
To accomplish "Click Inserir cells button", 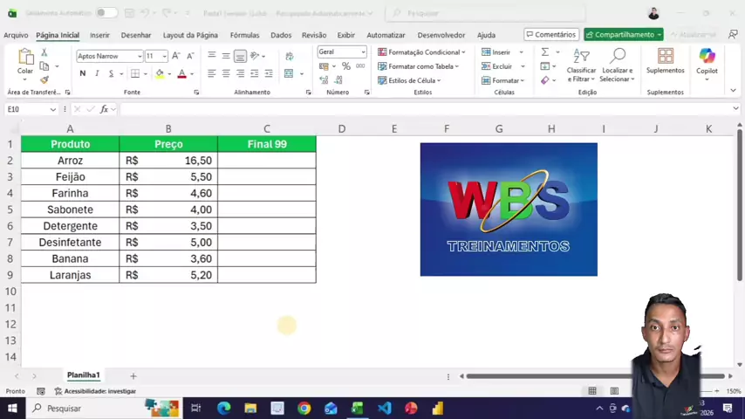I will (496, 52).
